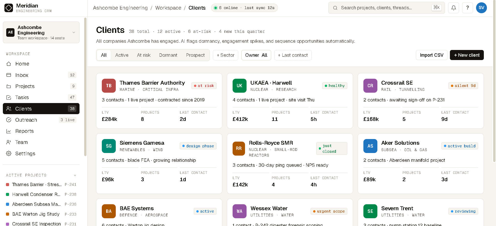Open help question mark button

[468, 8]
